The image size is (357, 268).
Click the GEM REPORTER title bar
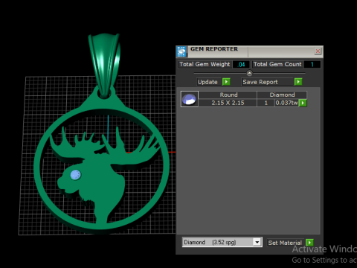[x=249, y=51]
